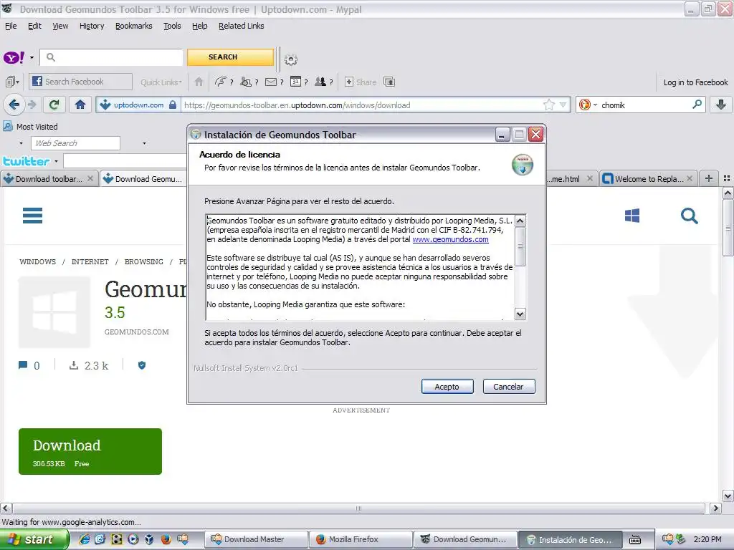Click Cancelar in the installer

click(x=509, y=387)
